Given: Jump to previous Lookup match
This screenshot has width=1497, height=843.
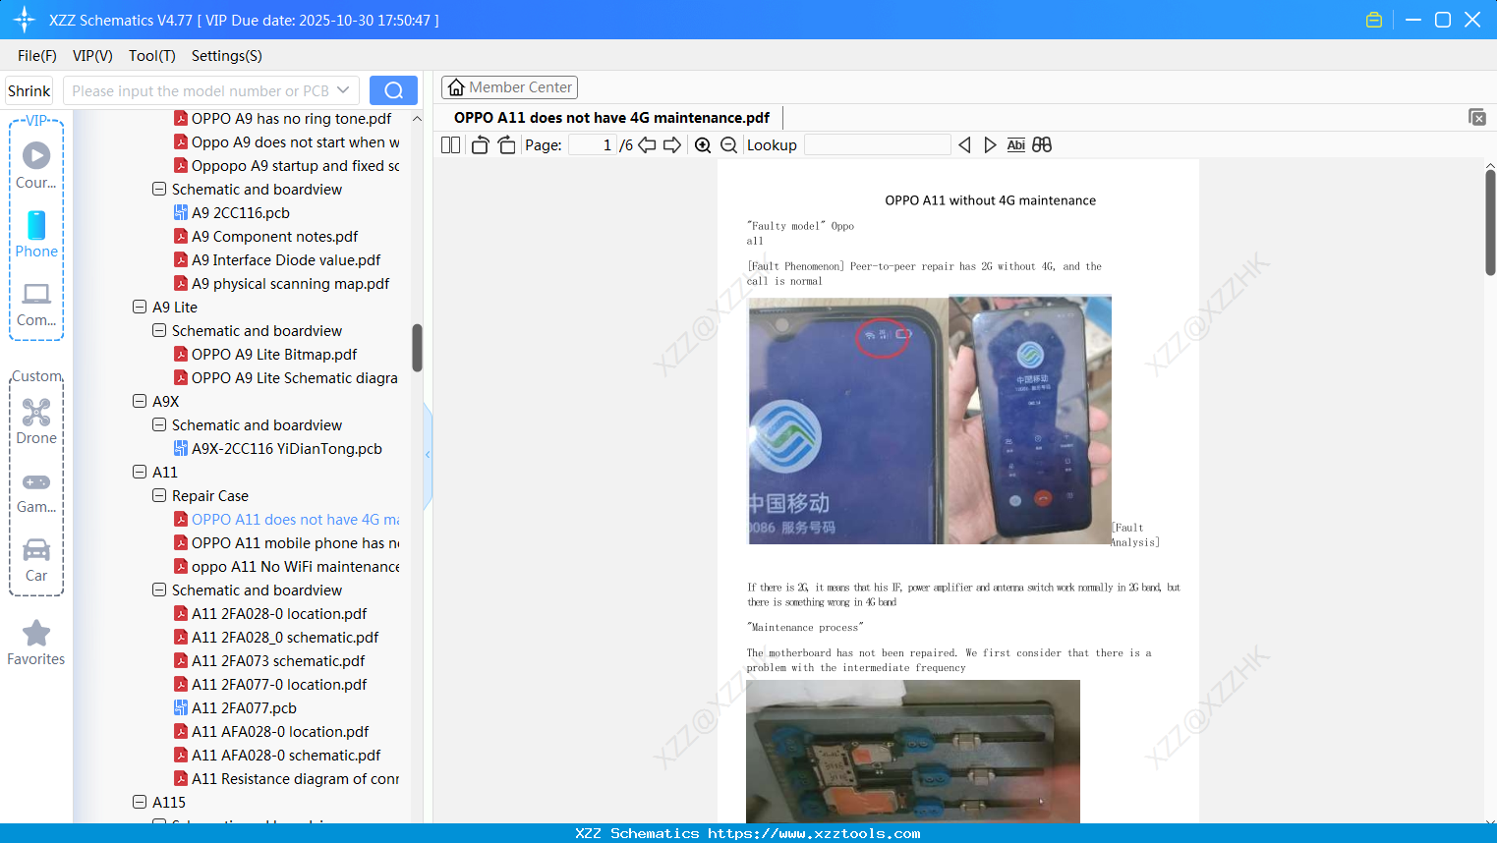Looking at the screenshot, I should click(964, 145).
